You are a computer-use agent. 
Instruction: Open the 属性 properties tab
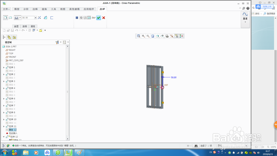click(x=33, y=26)
